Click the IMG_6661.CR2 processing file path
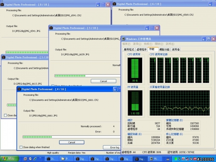The height and width of the screenshot is (162, 216). 64,100
